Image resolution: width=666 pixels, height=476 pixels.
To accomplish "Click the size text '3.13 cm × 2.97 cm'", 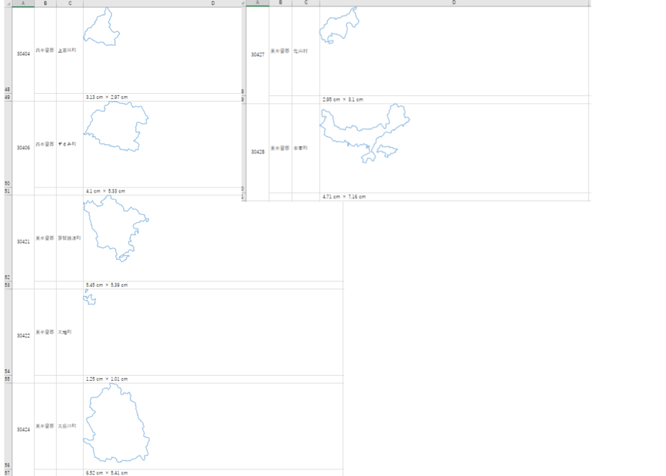I will coord(107,97).
